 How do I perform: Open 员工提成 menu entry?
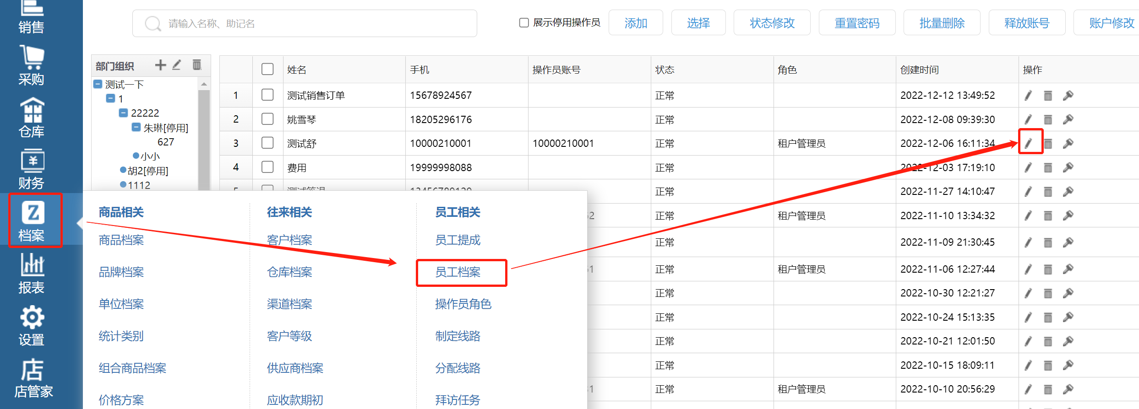(458, 240)
